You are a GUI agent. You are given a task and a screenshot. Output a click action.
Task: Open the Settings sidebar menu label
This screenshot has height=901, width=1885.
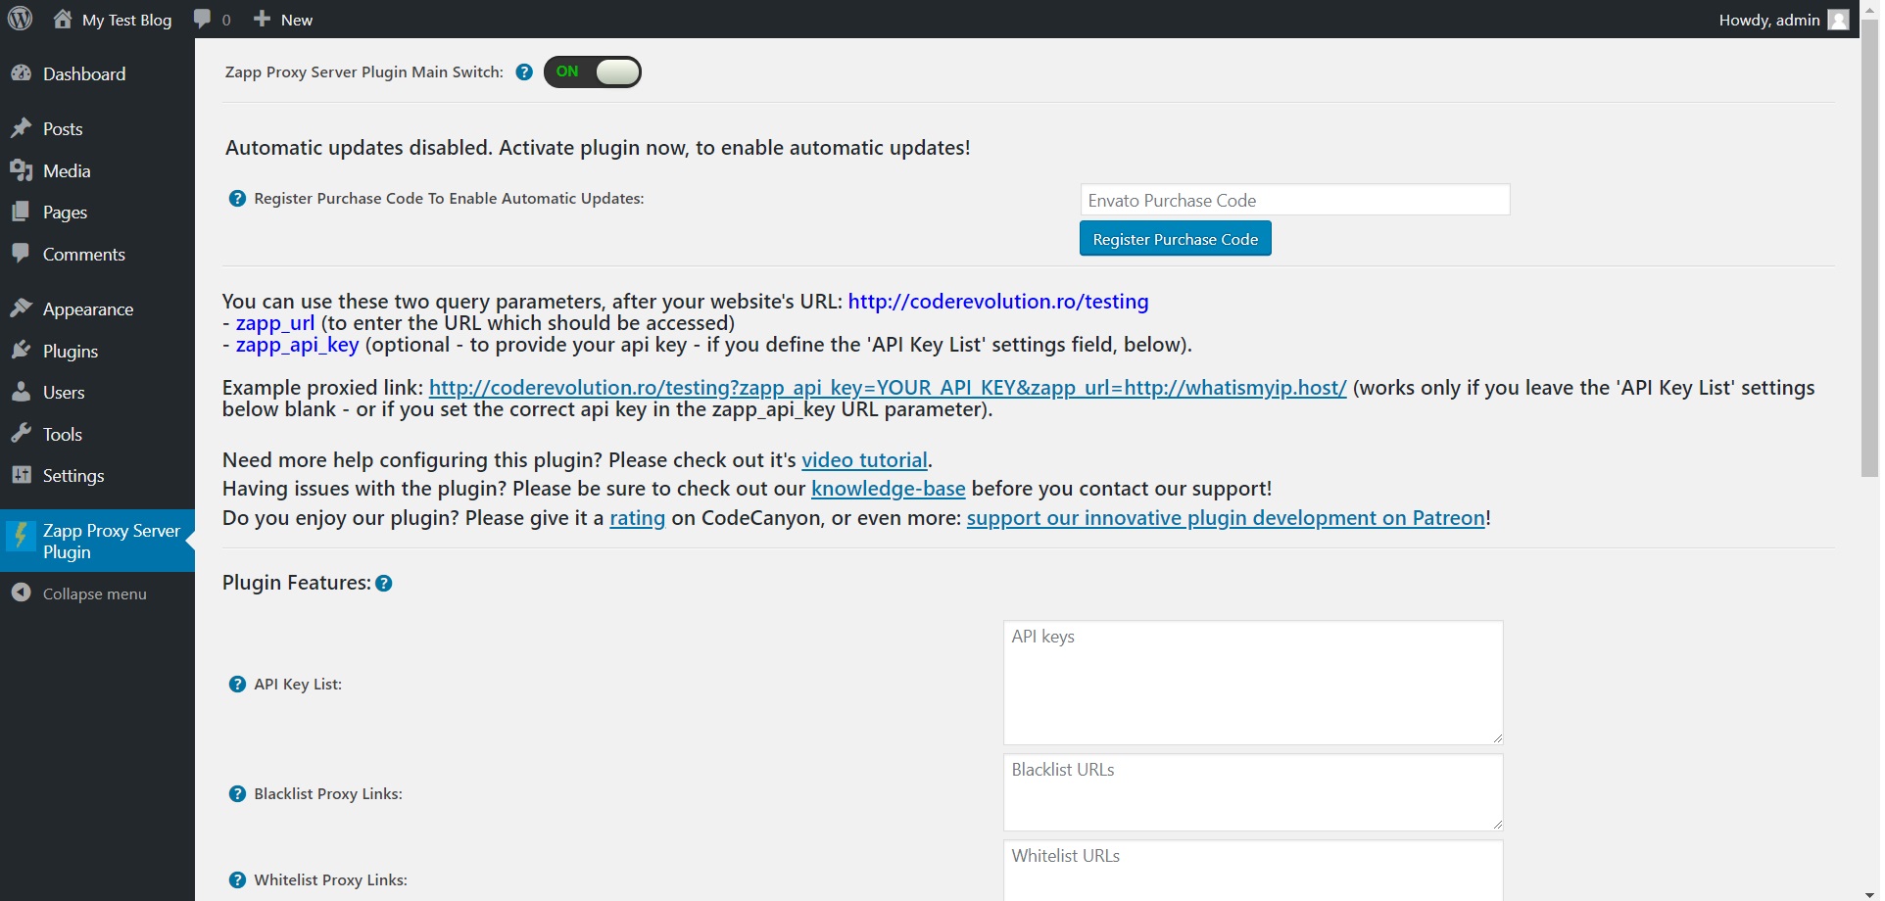73,475
